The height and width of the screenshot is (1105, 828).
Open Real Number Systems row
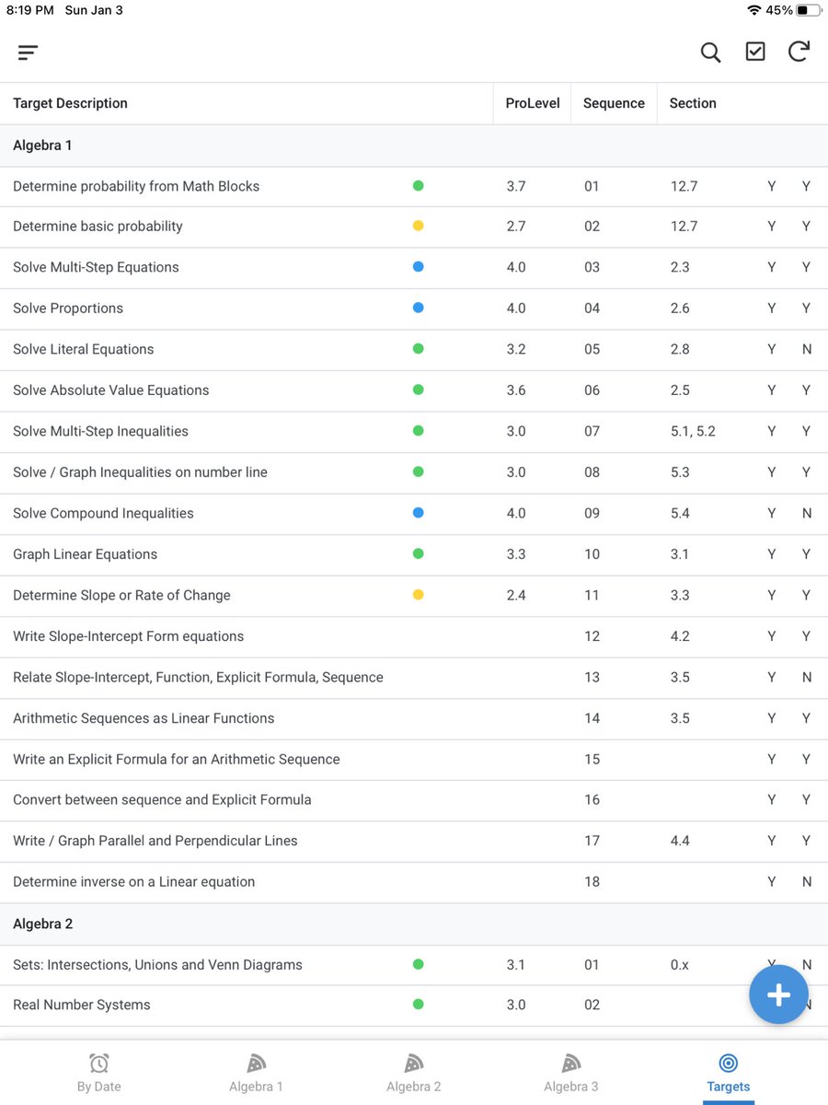(x=414, y=1006)
